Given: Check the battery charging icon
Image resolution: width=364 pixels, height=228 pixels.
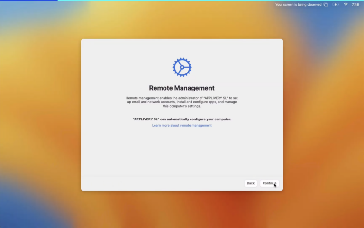Looking at the screenshot, I should tap(336, 4).
